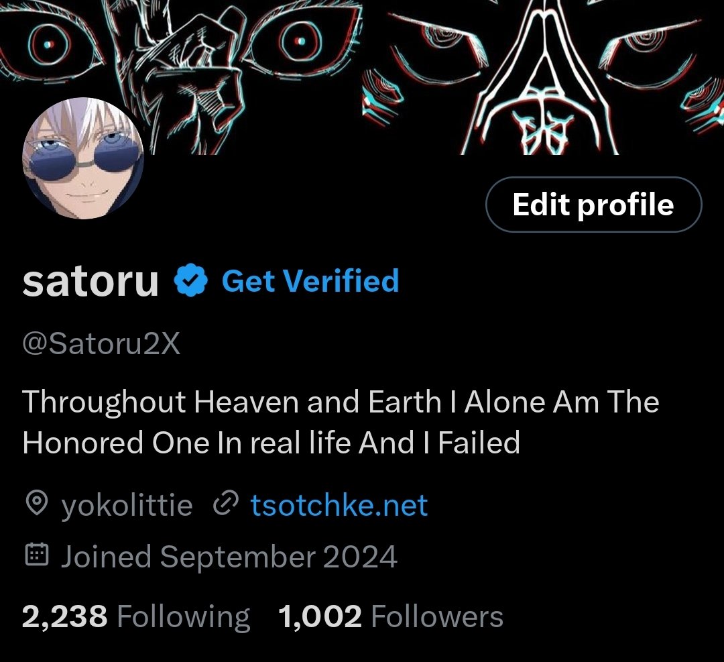724x662 pixels.
Task: Click the Edit profile button
Action: [x=594, y=204]
